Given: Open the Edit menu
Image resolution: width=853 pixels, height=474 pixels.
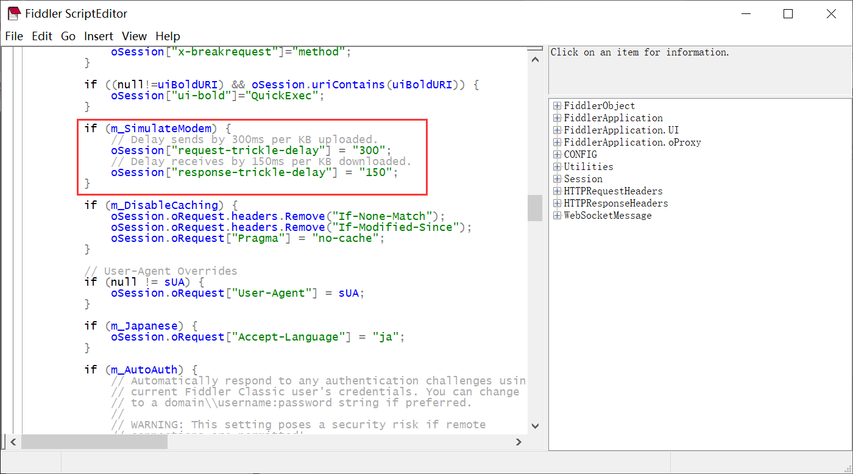Looking at the screenshot, I should coord(42,36).
